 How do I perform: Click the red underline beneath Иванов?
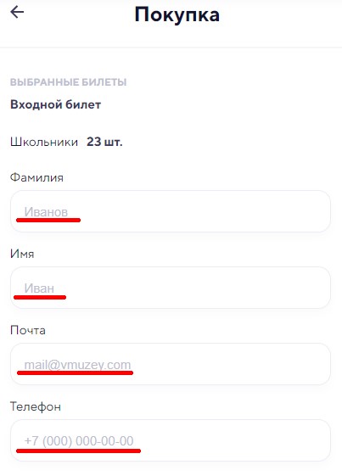click(48, 220)
